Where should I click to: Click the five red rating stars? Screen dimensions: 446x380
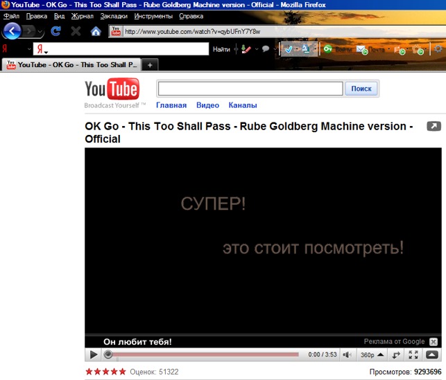point(105,372)
